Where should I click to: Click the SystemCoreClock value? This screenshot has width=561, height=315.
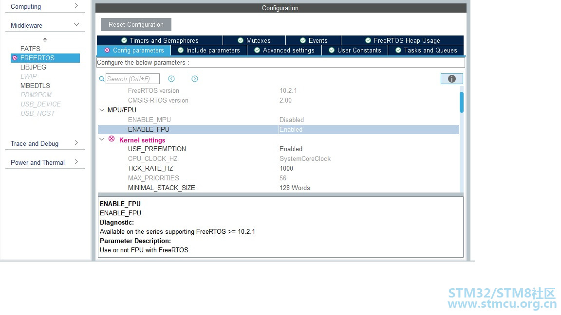(x=305, y=158)
